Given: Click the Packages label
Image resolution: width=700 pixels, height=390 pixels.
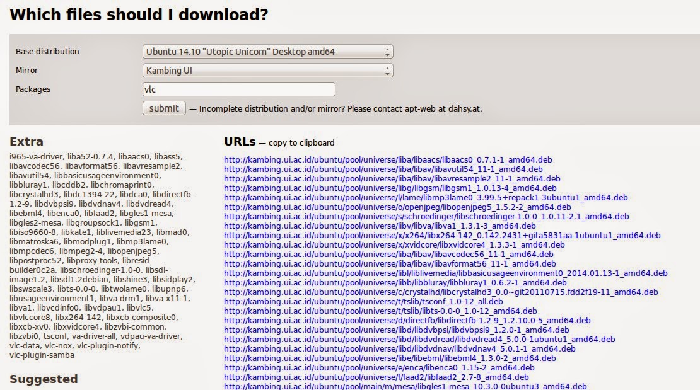Looking at the screenshot, I should click(x=33, y=89).
